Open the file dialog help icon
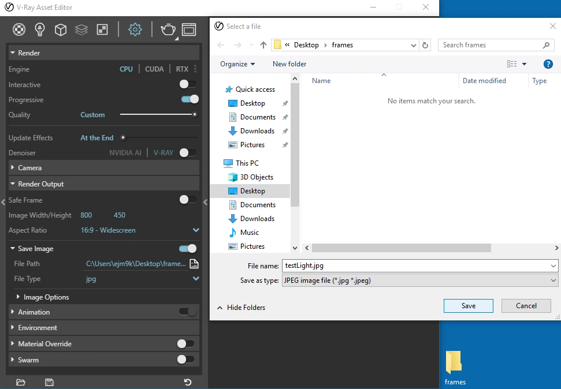Image resolution: width=561 pixels, height=389 pixels. pyautogui.click(x=548, y=64)
